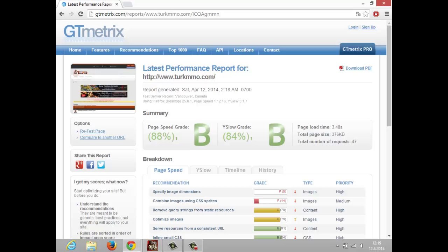Click the GTmetrix logo
448x252 pixels.
click(x=94, y=31)
